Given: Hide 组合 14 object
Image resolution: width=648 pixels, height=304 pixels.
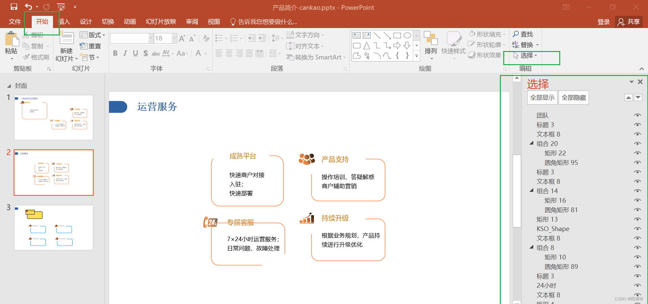Looking at the screenshot, I should click(637, 191).
